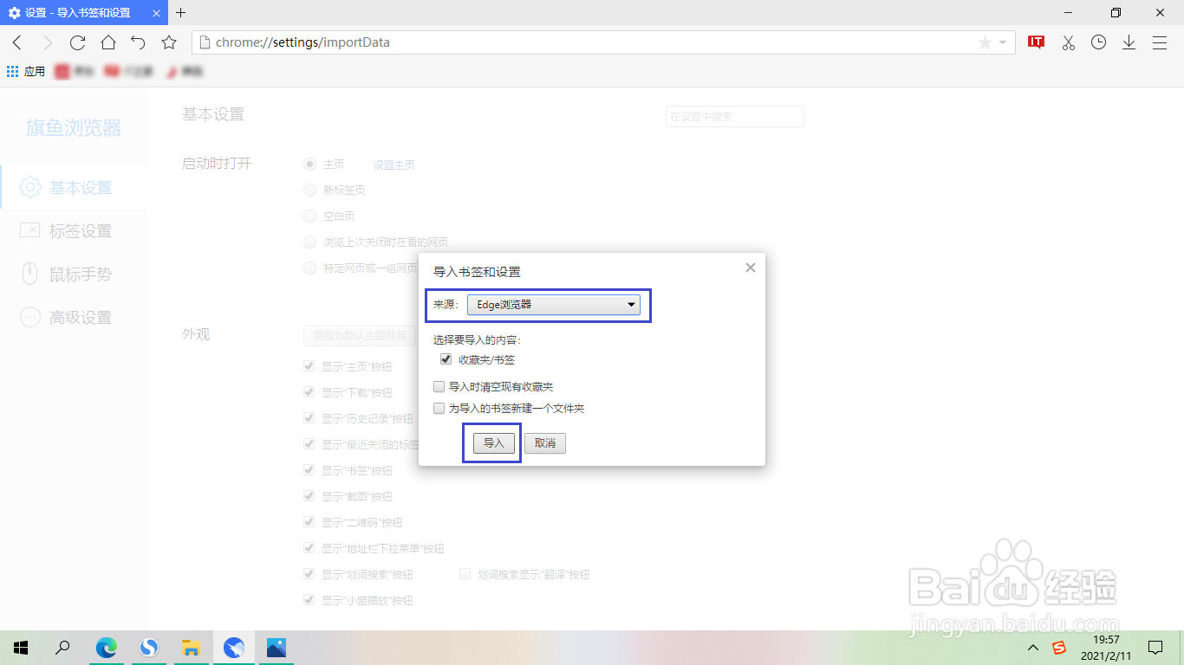1184x665 pixels.
Task: Click the taskbar clock showing 19:57
Action: coord(1106,647)
